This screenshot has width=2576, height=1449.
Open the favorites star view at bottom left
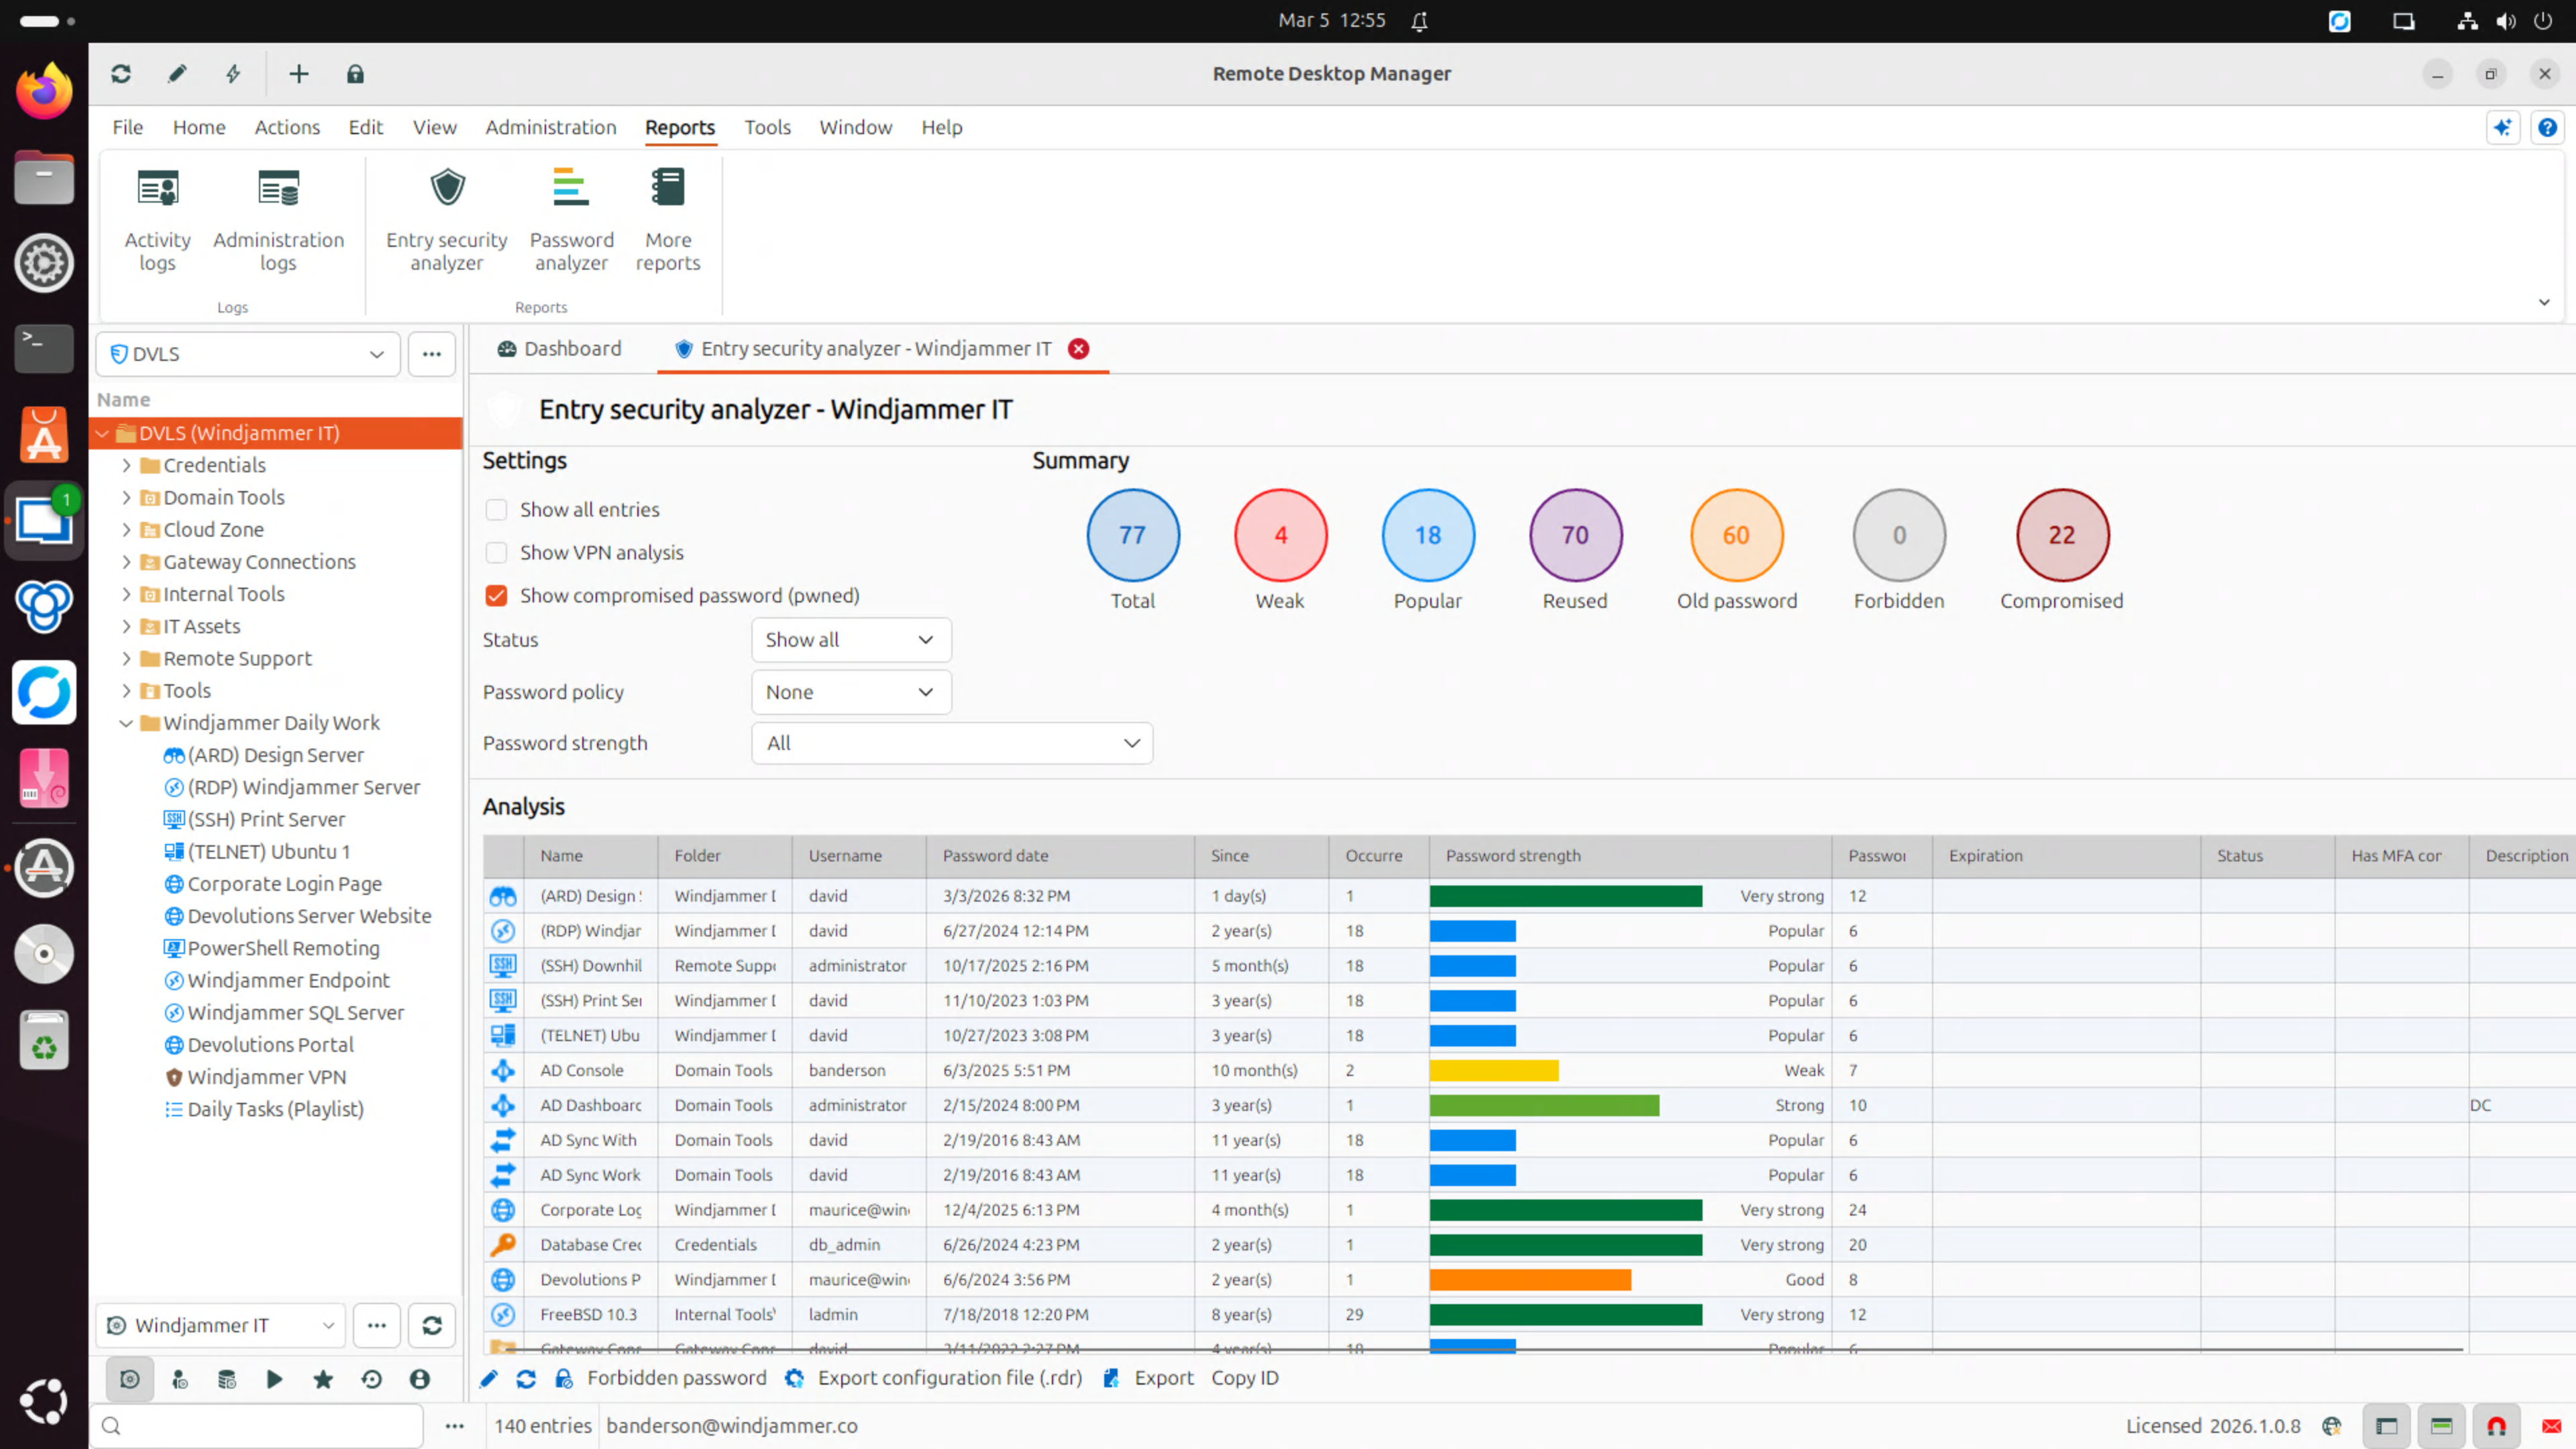point(323,1378)
